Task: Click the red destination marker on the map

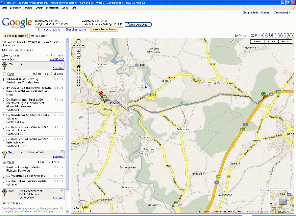Action: click(101, 95)
